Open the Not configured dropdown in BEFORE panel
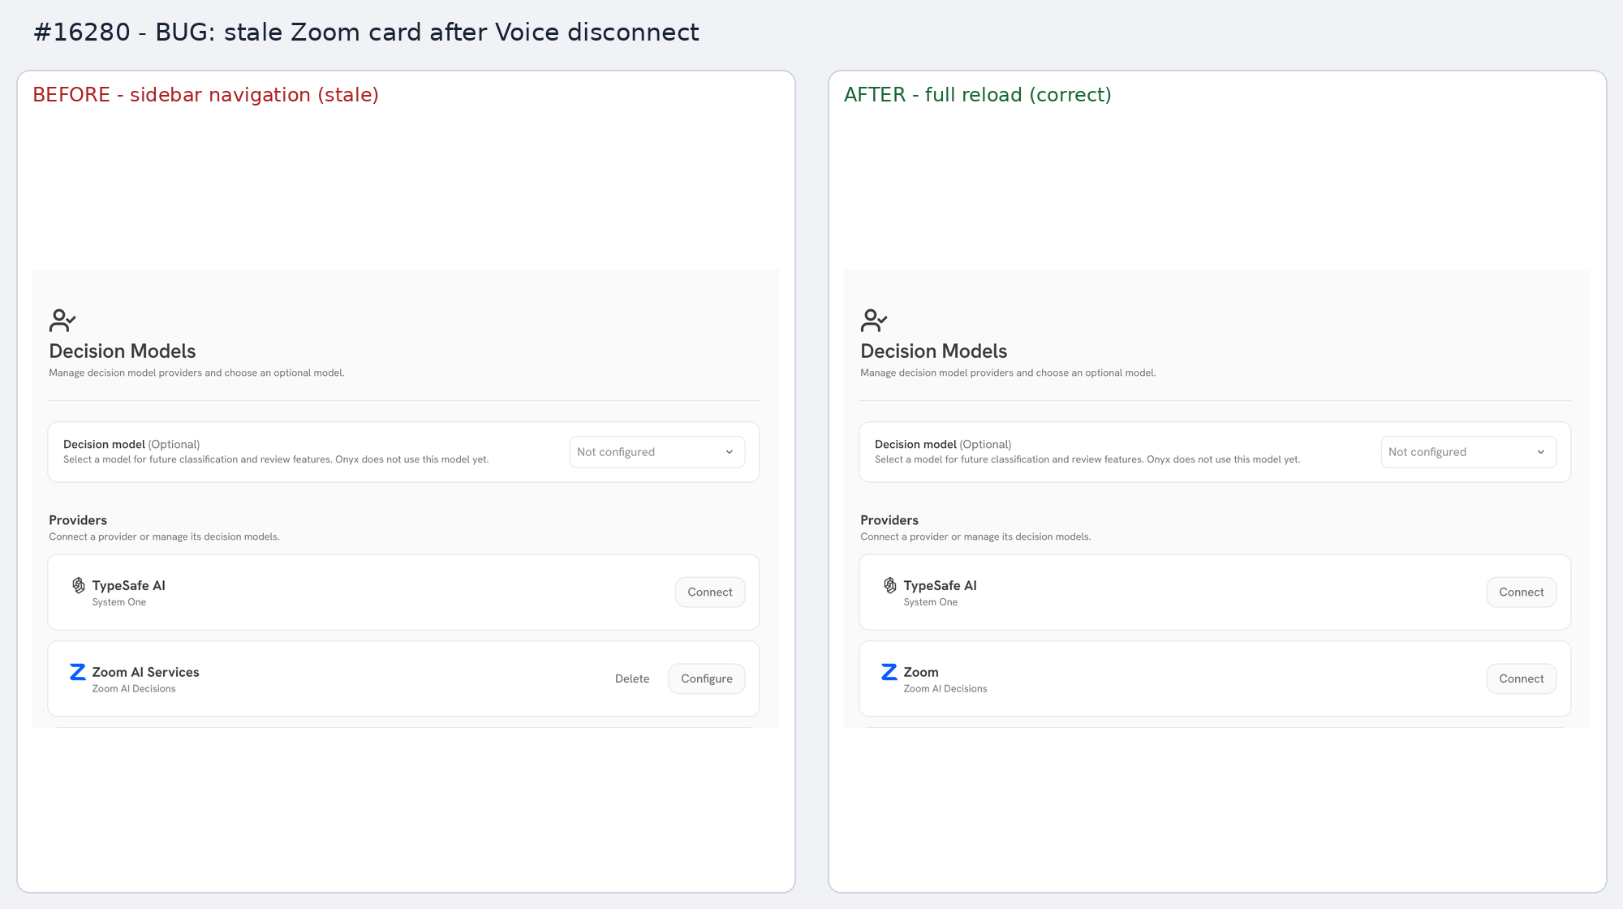This screenshot has height=909, width=1623. tap(657, 452)
